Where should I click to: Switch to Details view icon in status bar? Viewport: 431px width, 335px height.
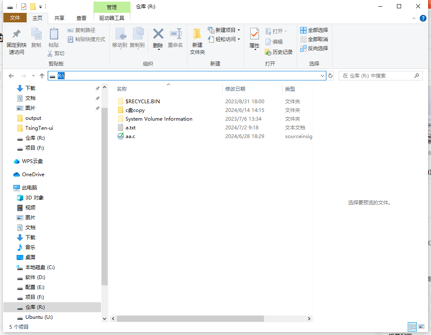pyautogui.click(x=412, y=327)
